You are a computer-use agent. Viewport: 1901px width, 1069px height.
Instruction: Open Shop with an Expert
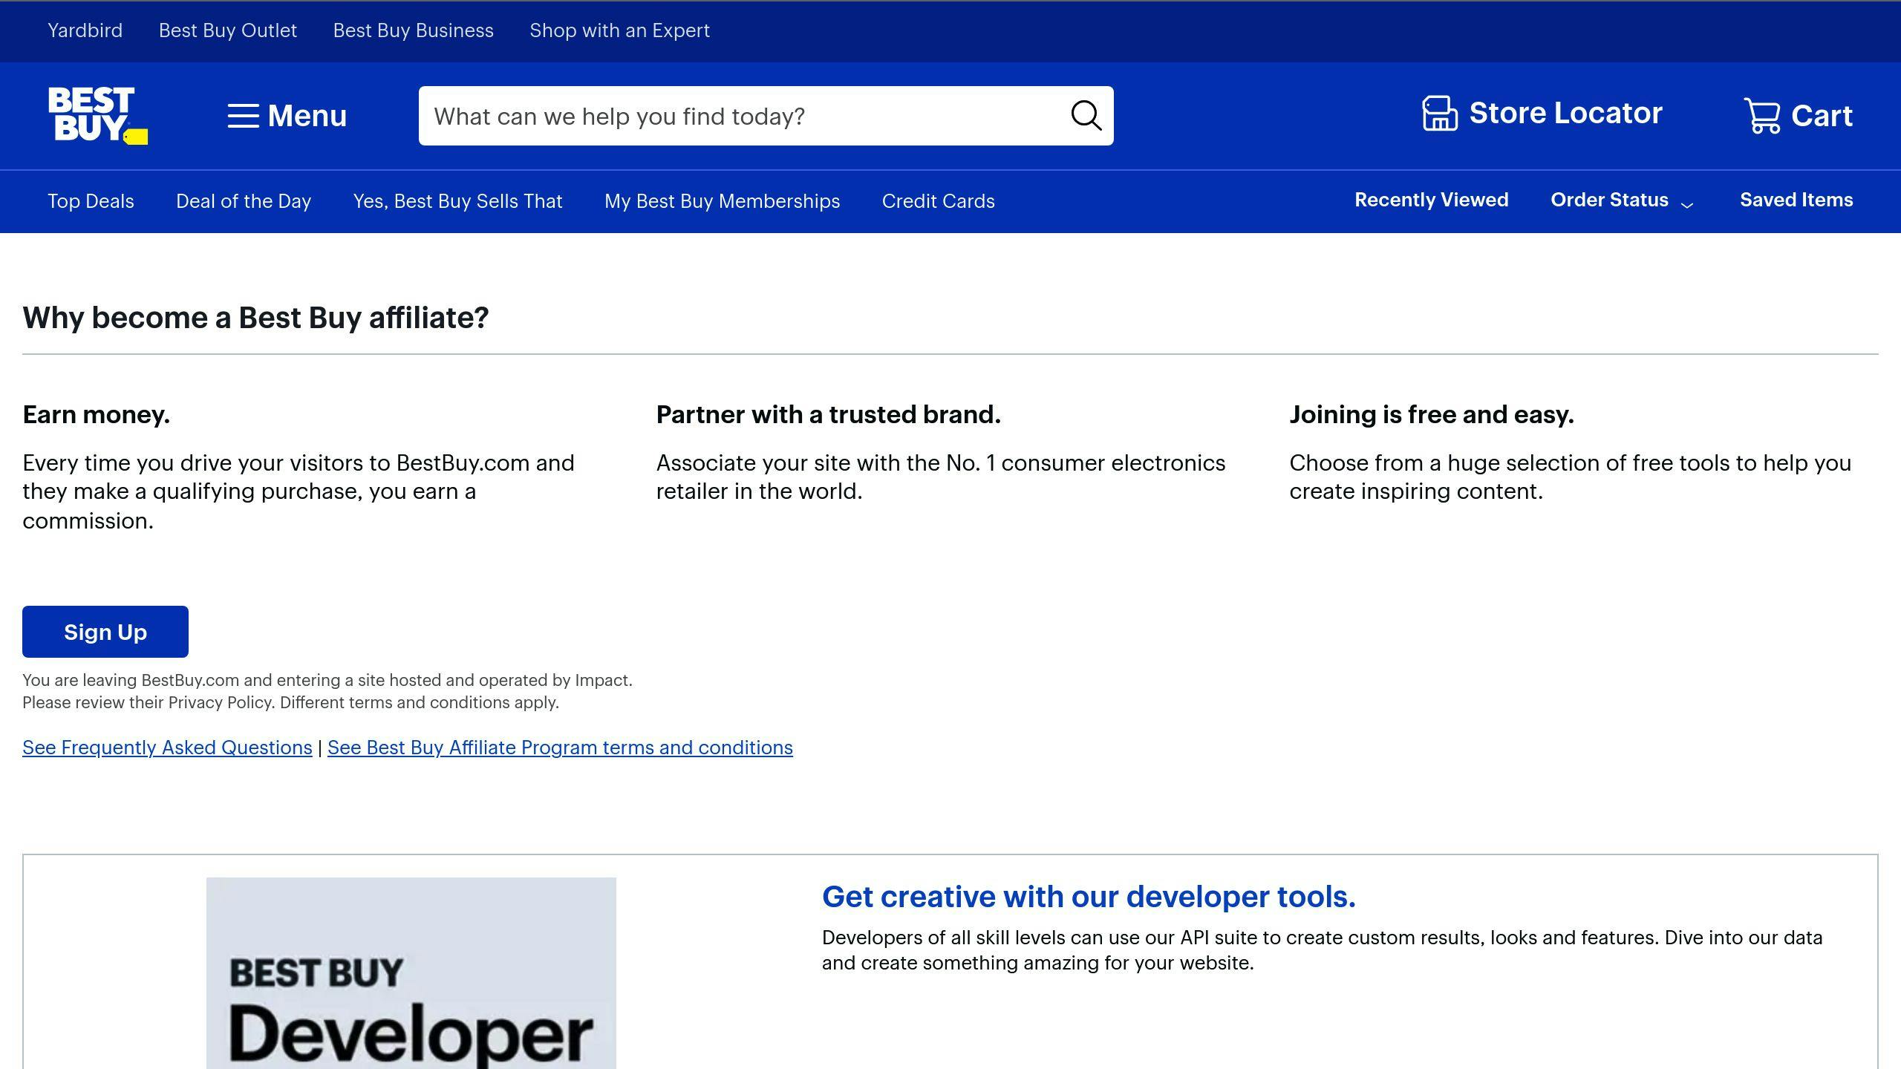(619, 30)
